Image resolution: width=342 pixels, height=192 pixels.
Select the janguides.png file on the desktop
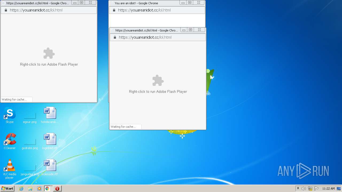tap(30, 170)
